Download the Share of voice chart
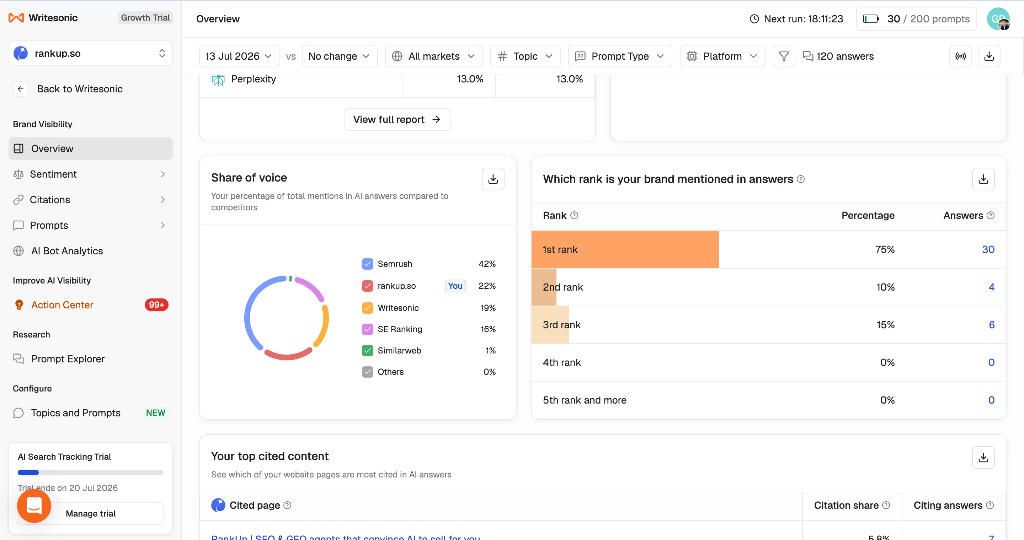Image resolution: width=1024 pixels, height=540 pixels. (493, 179)
